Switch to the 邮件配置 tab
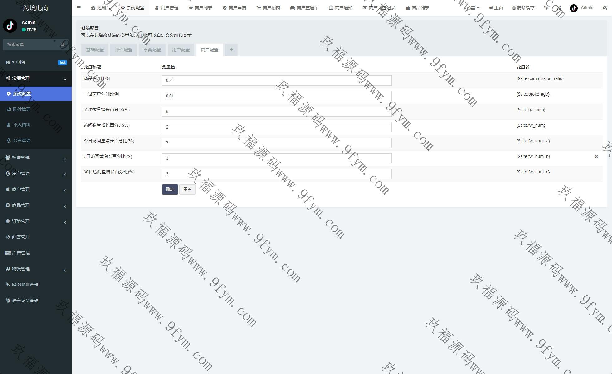This screenshot has width=612, height=374. [124, 50]
